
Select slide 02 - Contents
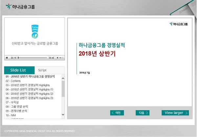(x=13, y=81)
